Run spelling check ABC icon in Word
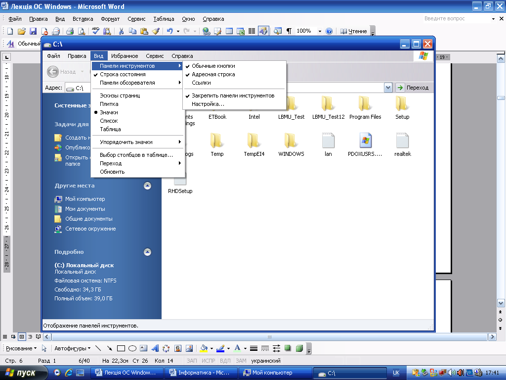Image resolution: width=506 pixels, height=380 pixels. click(95, 31)
